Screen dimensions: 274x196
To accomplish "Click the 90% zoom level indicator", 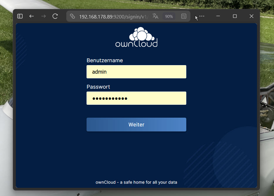I will [x=169, y=16].
